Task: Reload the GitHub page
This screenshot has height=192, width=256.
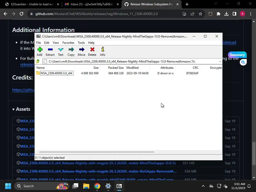Action: (21, 14)
